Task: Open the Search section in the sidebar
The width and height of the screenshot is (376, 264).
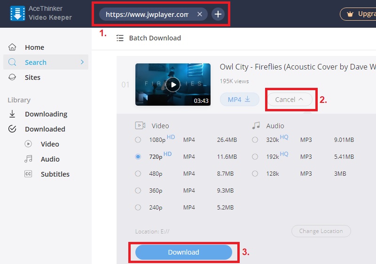Action: [x=46, y=62]
